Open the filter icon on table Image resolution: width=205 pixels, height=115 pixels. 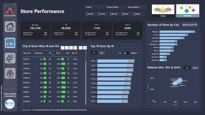(x=81, y=48)
